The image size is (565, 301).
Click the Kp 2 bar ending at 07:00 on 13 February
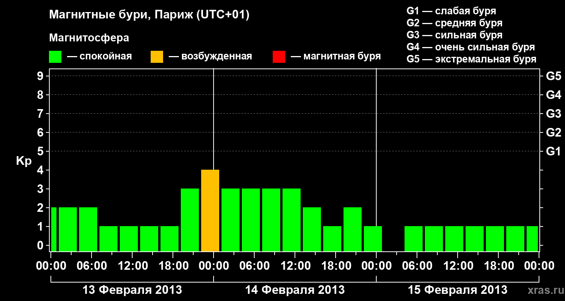click(88, 230)
